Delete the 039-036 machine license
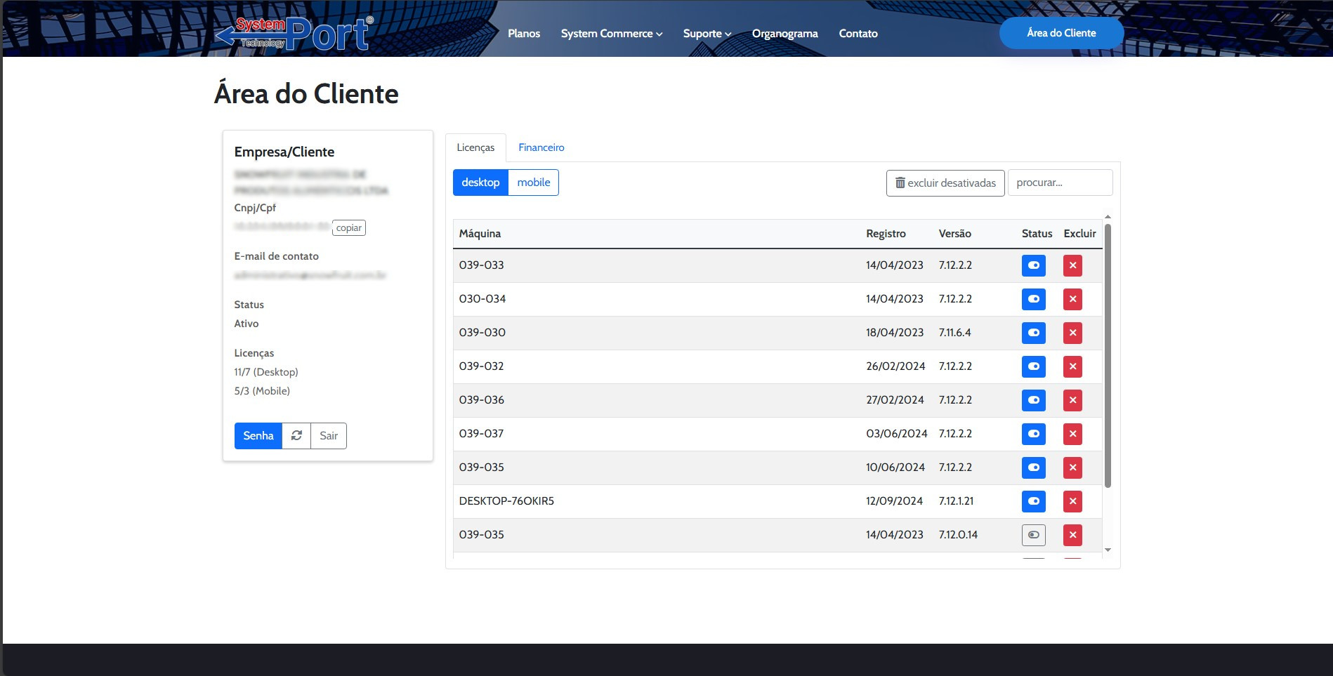 click(1072, 400)
